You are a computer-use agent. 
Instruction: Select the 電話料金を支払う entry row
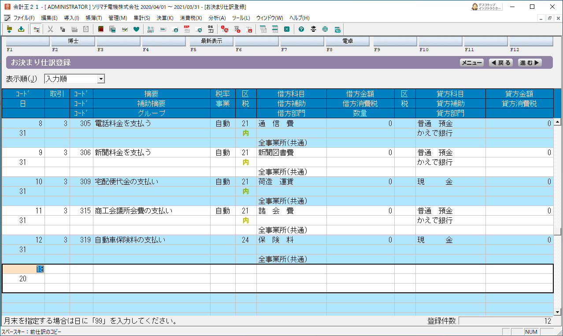click(x=123, y=123)
